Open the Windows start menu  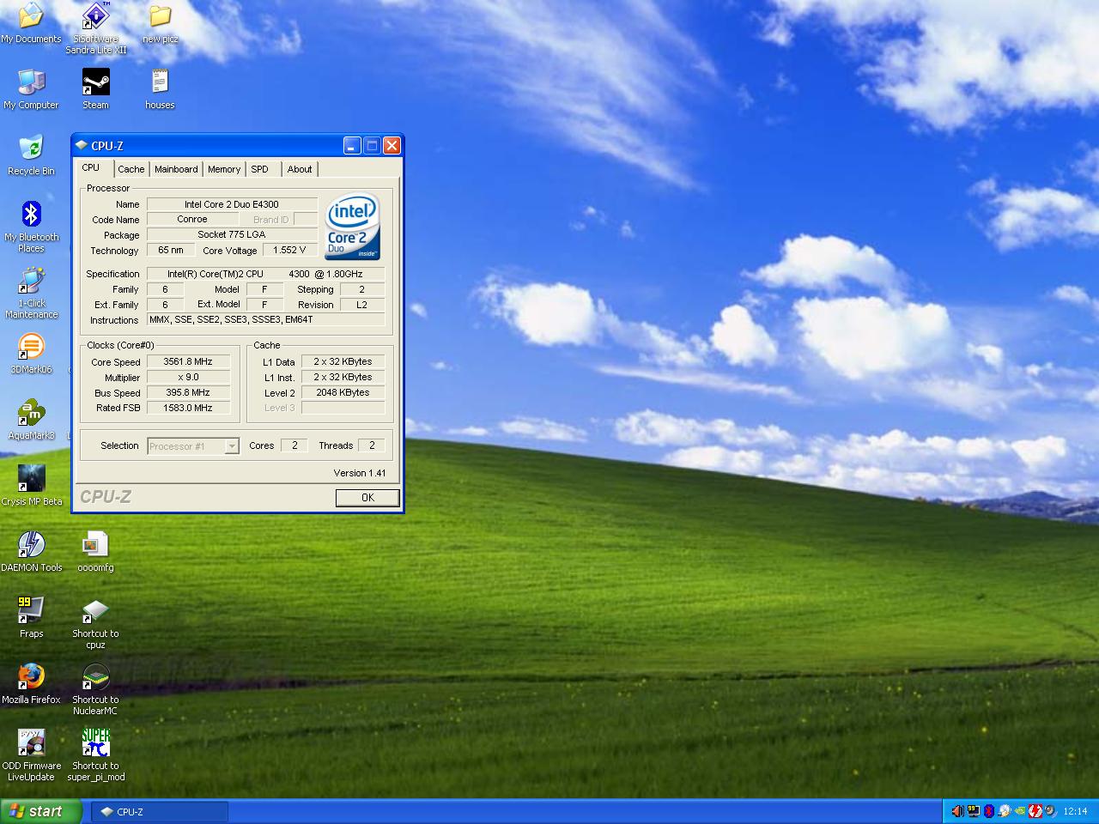click(x=41, y=811)
